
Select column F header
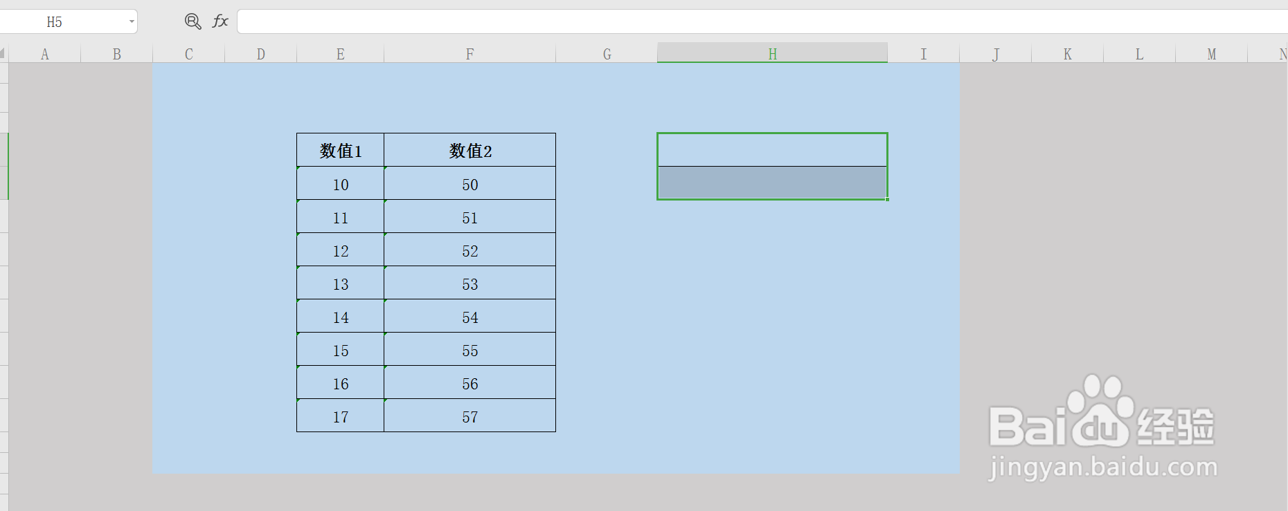tap(470, 54)
